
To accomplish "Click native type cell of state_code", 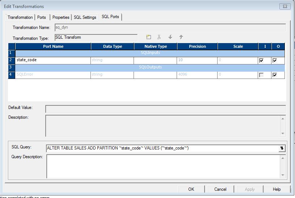I will click(x=155, y=60).
